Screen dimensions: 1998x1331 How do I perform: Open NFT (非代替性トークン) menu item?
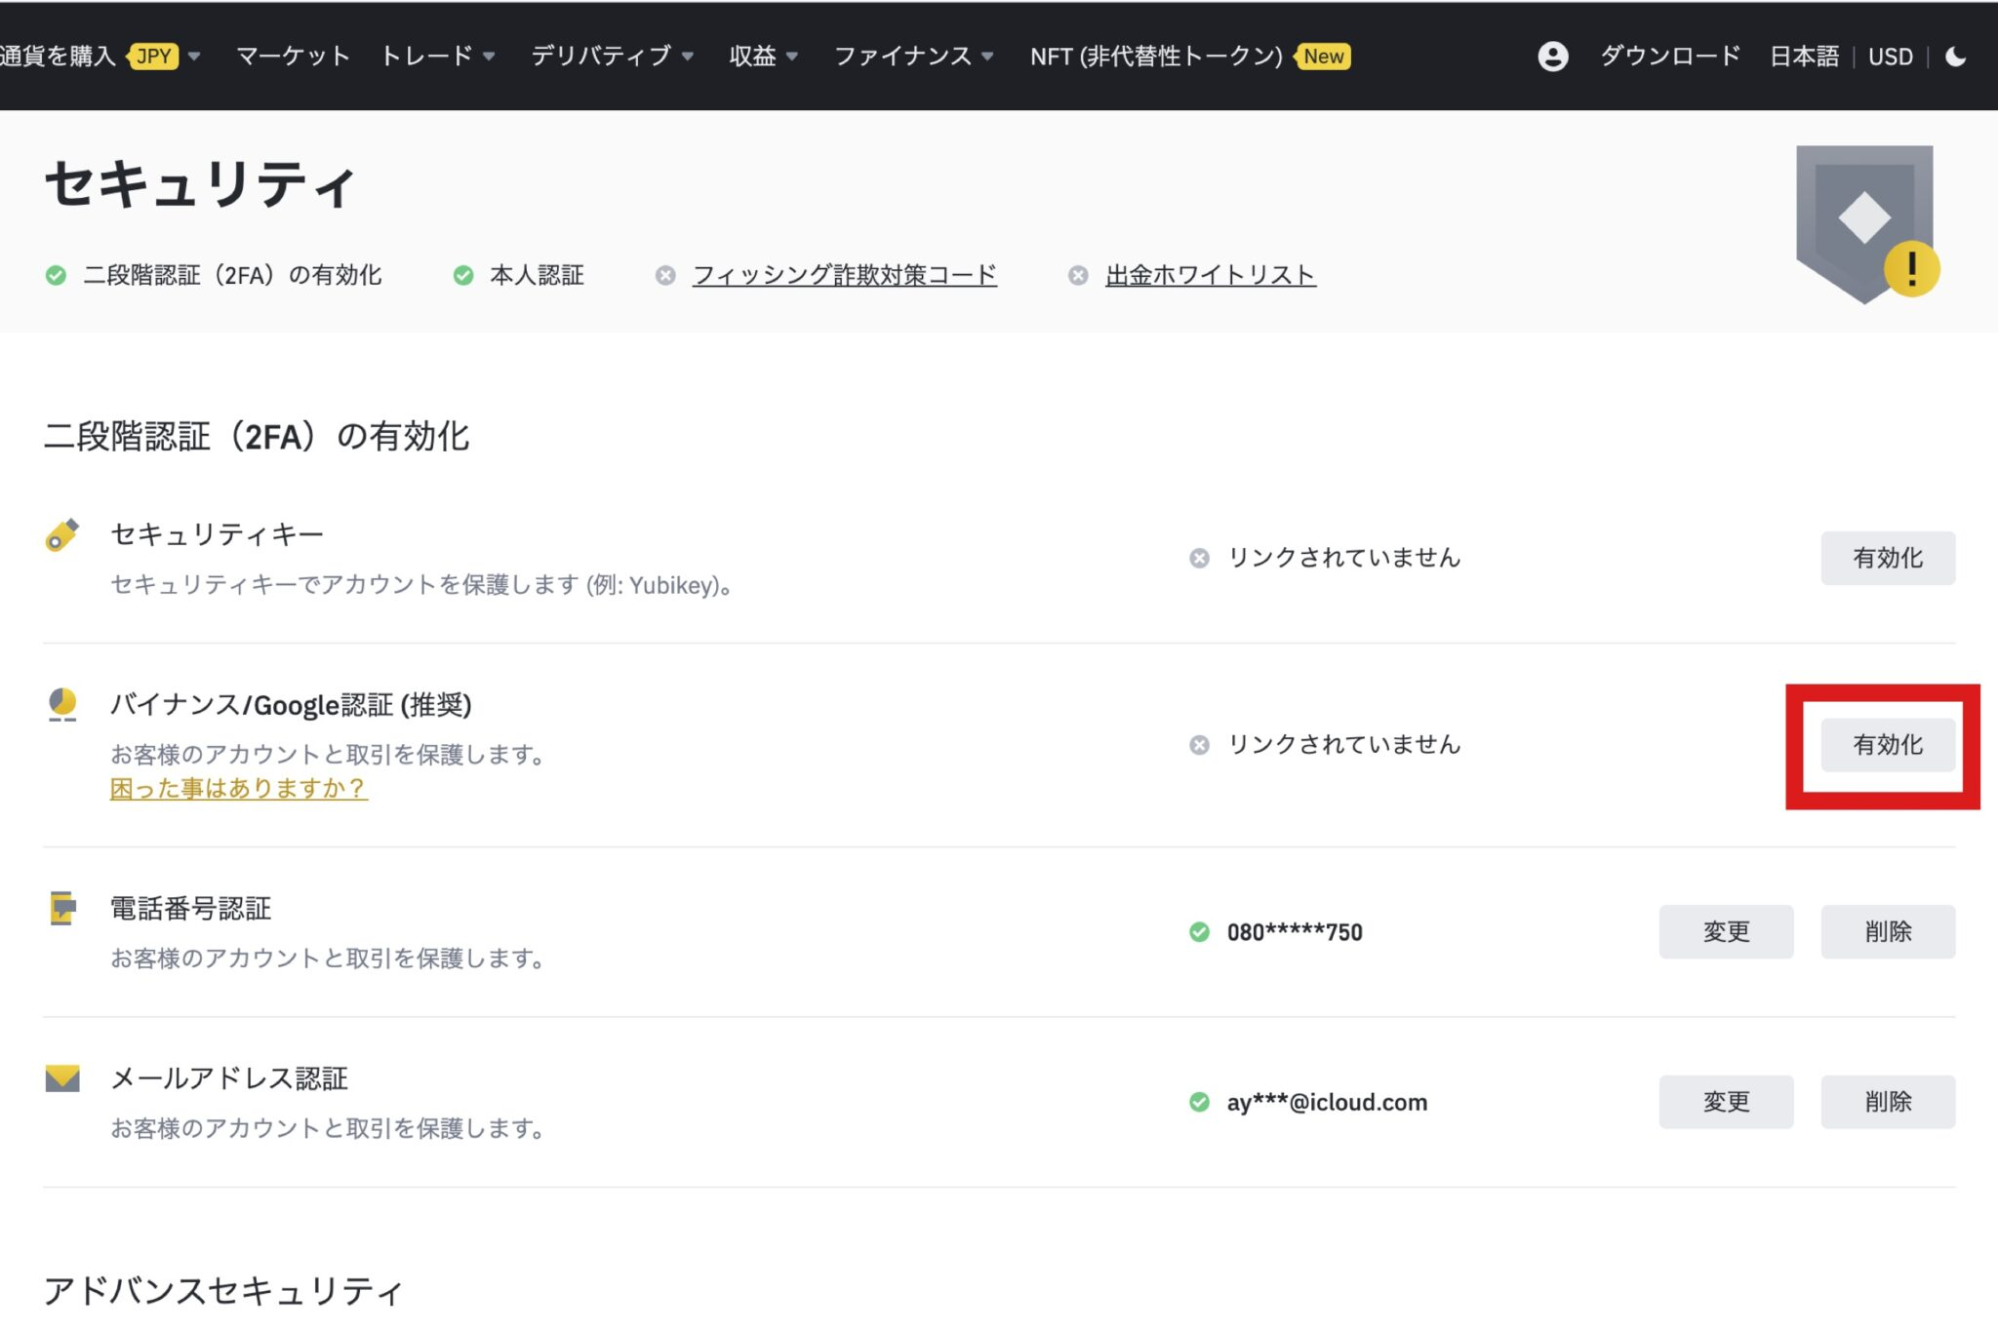coord(1156,57)
